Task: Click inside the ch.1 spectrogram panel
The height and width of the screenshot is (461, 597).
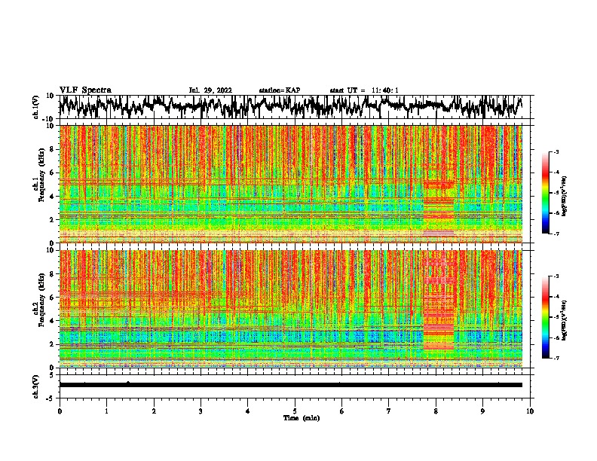Action: [290, 184]
